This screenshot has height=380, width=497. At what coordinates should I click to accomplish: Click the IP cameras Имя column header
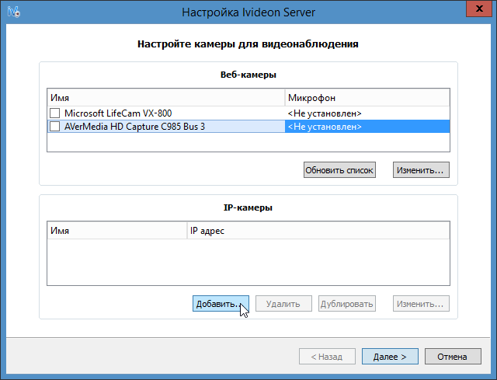[x=116, y=231]
